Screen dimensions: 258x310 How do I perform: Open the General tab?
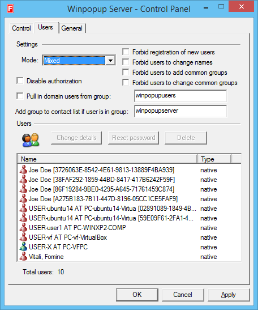click(72, 28)
